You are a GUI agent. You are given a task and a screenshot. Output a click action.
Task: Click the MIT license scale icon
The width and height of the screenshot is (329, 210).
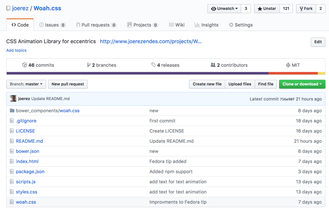pyautogui.click(x=288, y=65)
